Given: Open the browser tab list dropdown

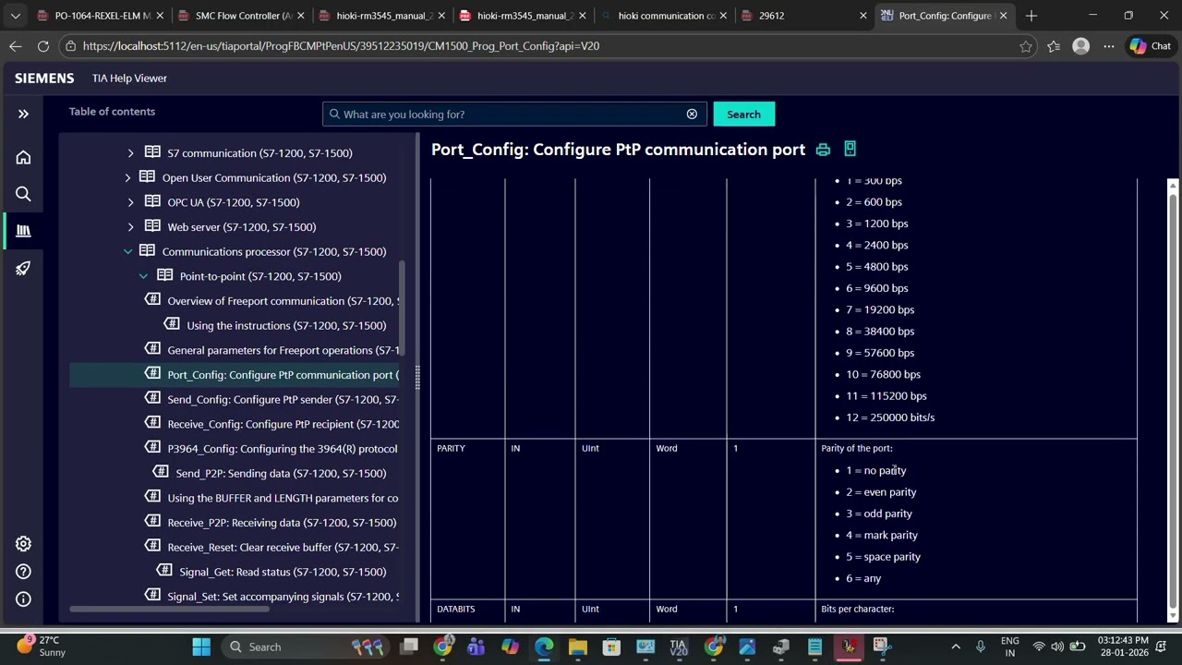Looking at the screenshot, I should [x=16, y=16].
